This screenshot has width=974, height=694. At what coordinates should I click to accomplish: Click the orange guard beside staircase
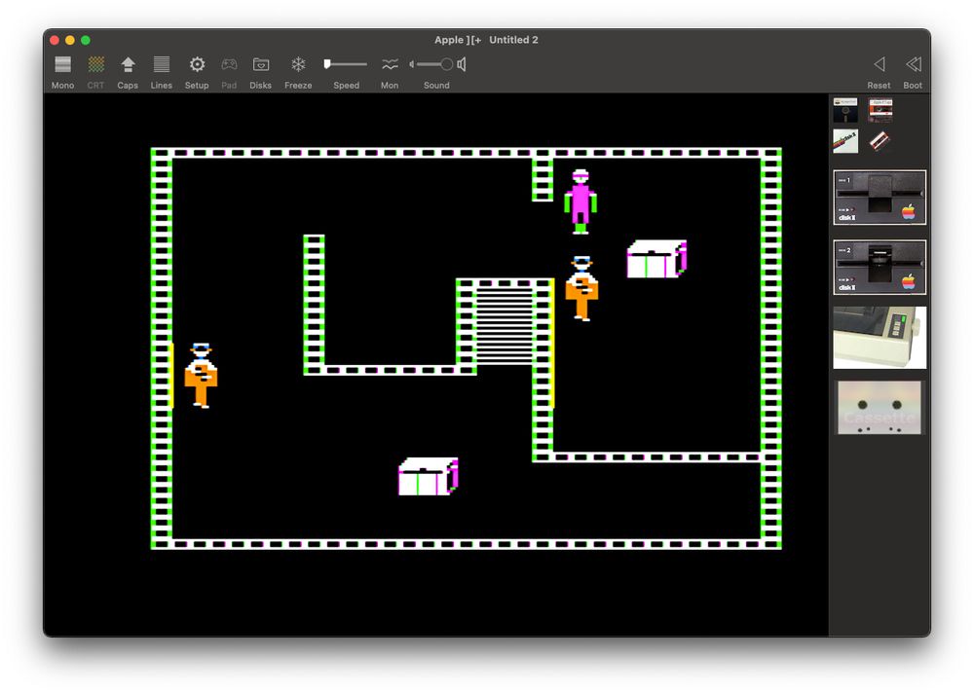(581, 289)
